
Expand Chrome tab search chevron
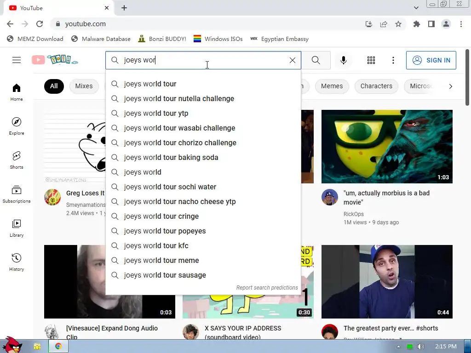416,8
